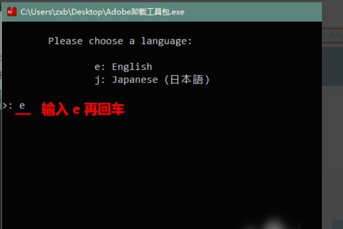The image size is (343, 229).
Task: Click the red 输入 annotation word
Action: coord(54,109)
